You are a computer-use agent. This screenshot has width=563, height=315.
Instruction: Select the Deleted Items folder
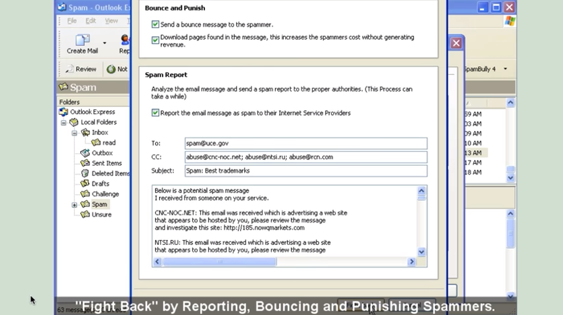point(111,173)
